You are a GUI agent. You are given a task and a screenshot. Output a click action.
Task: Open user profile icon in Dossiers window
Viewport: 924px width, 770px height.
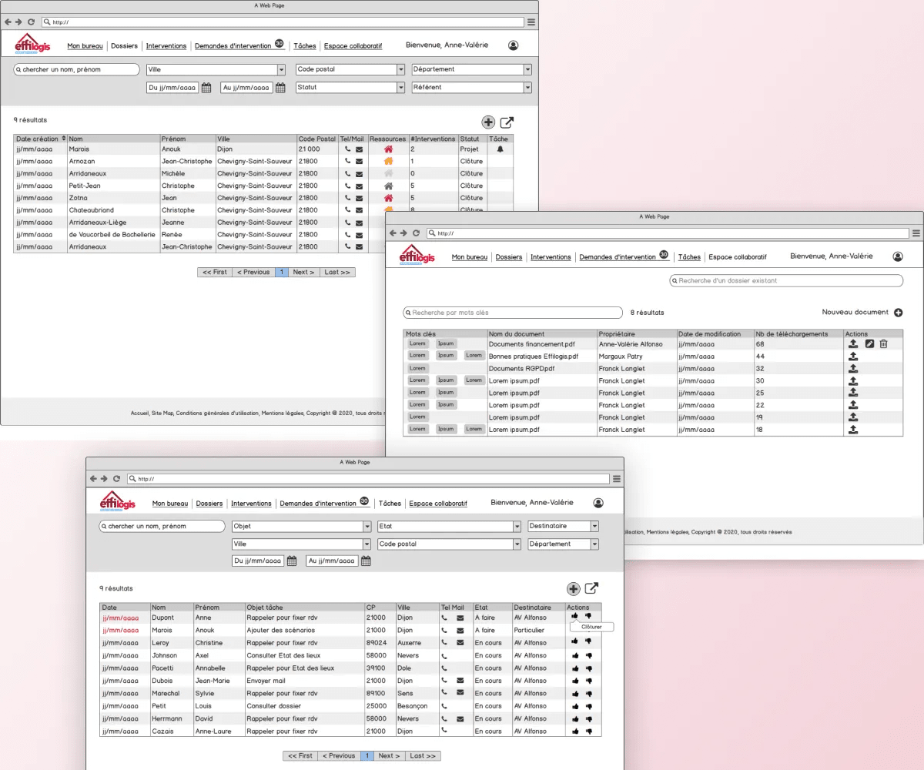coord(514,45)
